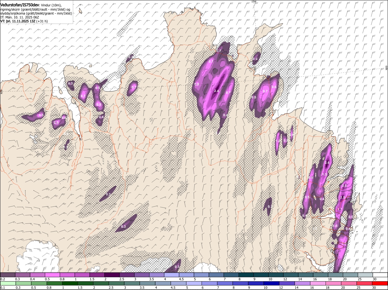The image size is (388, 290).
Task: Select the dark teal 8 swatch in upper scale
Action: (x=246, y=275)
